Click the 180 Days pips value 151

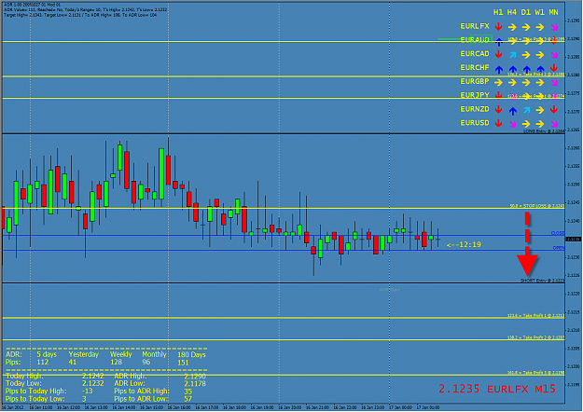[x=184, y=363]
